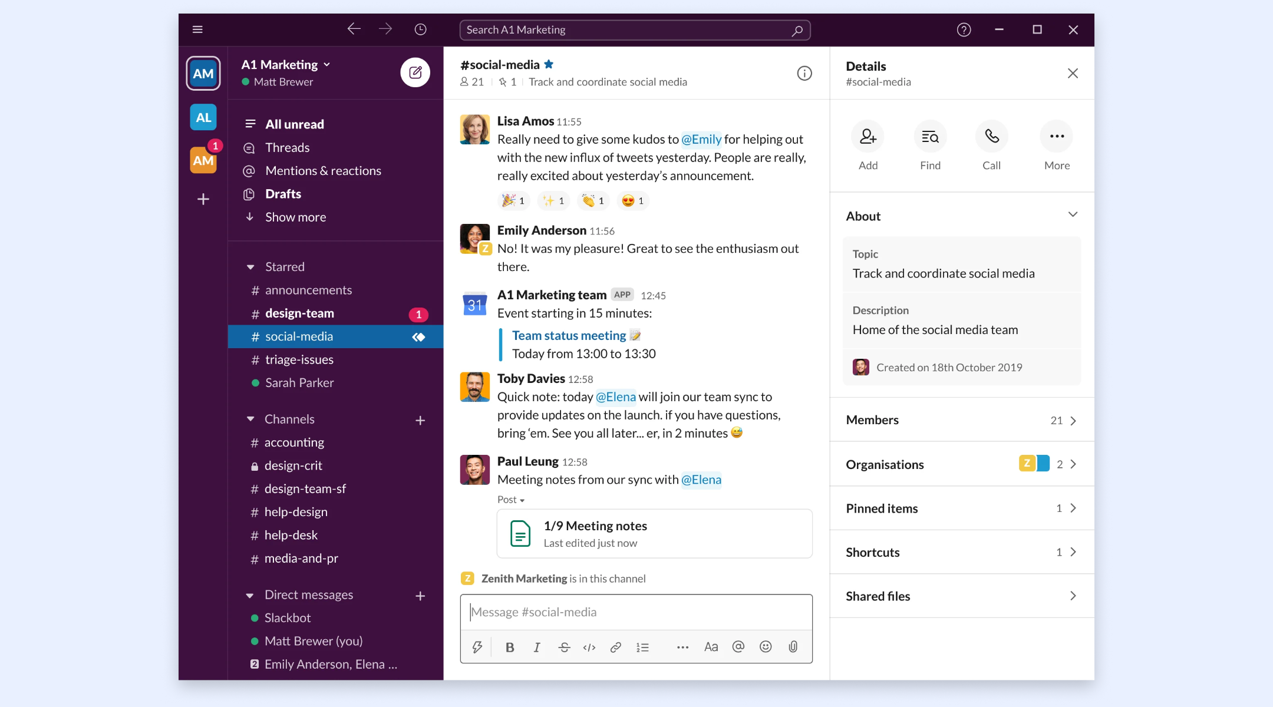This screenshot has height=707, width=1273.
Task: Attach a file with paperclip icon
Action: 793,647
